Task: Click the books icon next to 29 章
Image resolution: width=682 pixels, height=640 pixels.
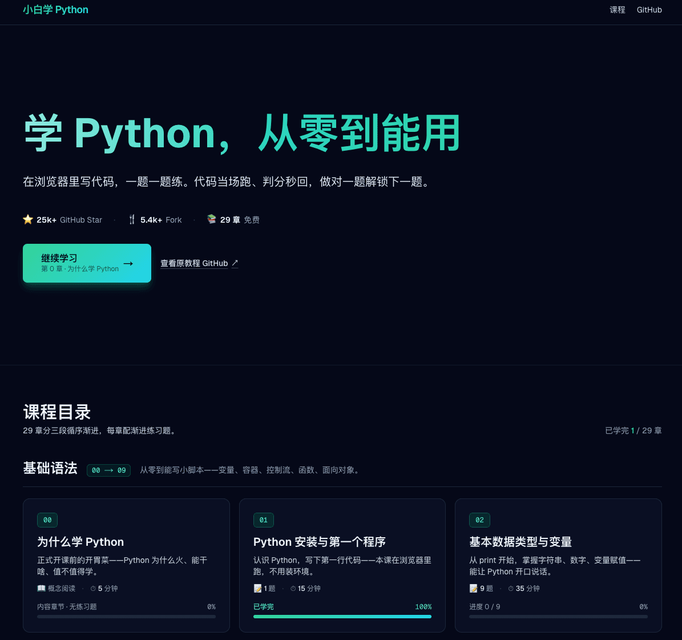Action: coord(211,219)
